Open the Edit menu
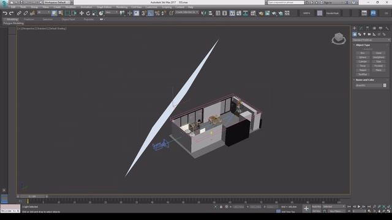The height and width of the screenshot is (220, 392). (13, 7)
